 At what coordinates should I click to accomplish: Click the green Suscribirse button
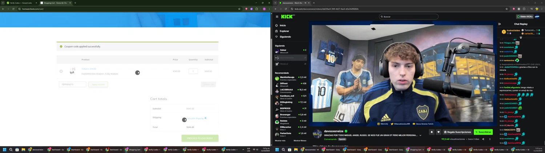[483, 132]
